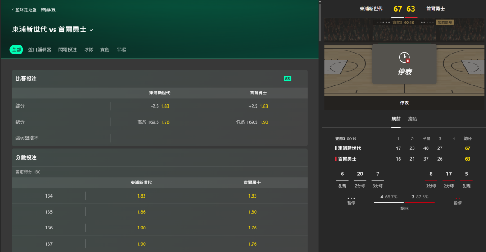Select the 全部 tab
486x252 pixels.
(16, 49)
